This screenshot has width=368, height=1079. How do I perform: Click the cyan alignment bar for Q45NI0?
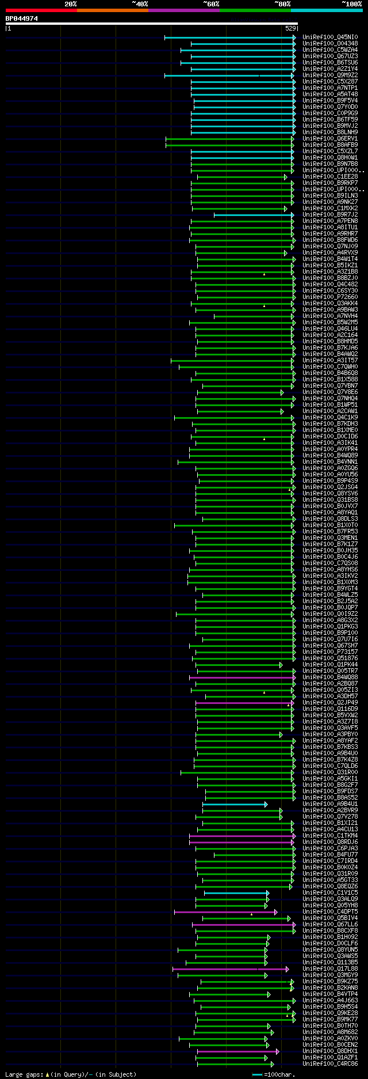pos(230,37)
